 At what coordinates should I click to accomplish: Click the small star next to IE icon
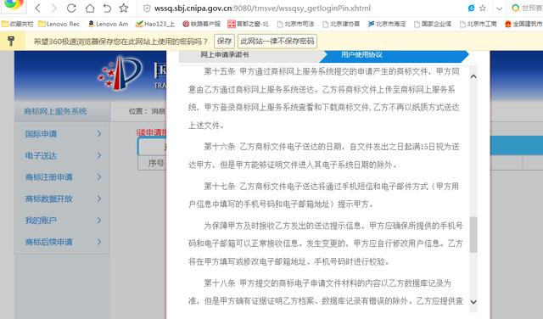[483, 8]
